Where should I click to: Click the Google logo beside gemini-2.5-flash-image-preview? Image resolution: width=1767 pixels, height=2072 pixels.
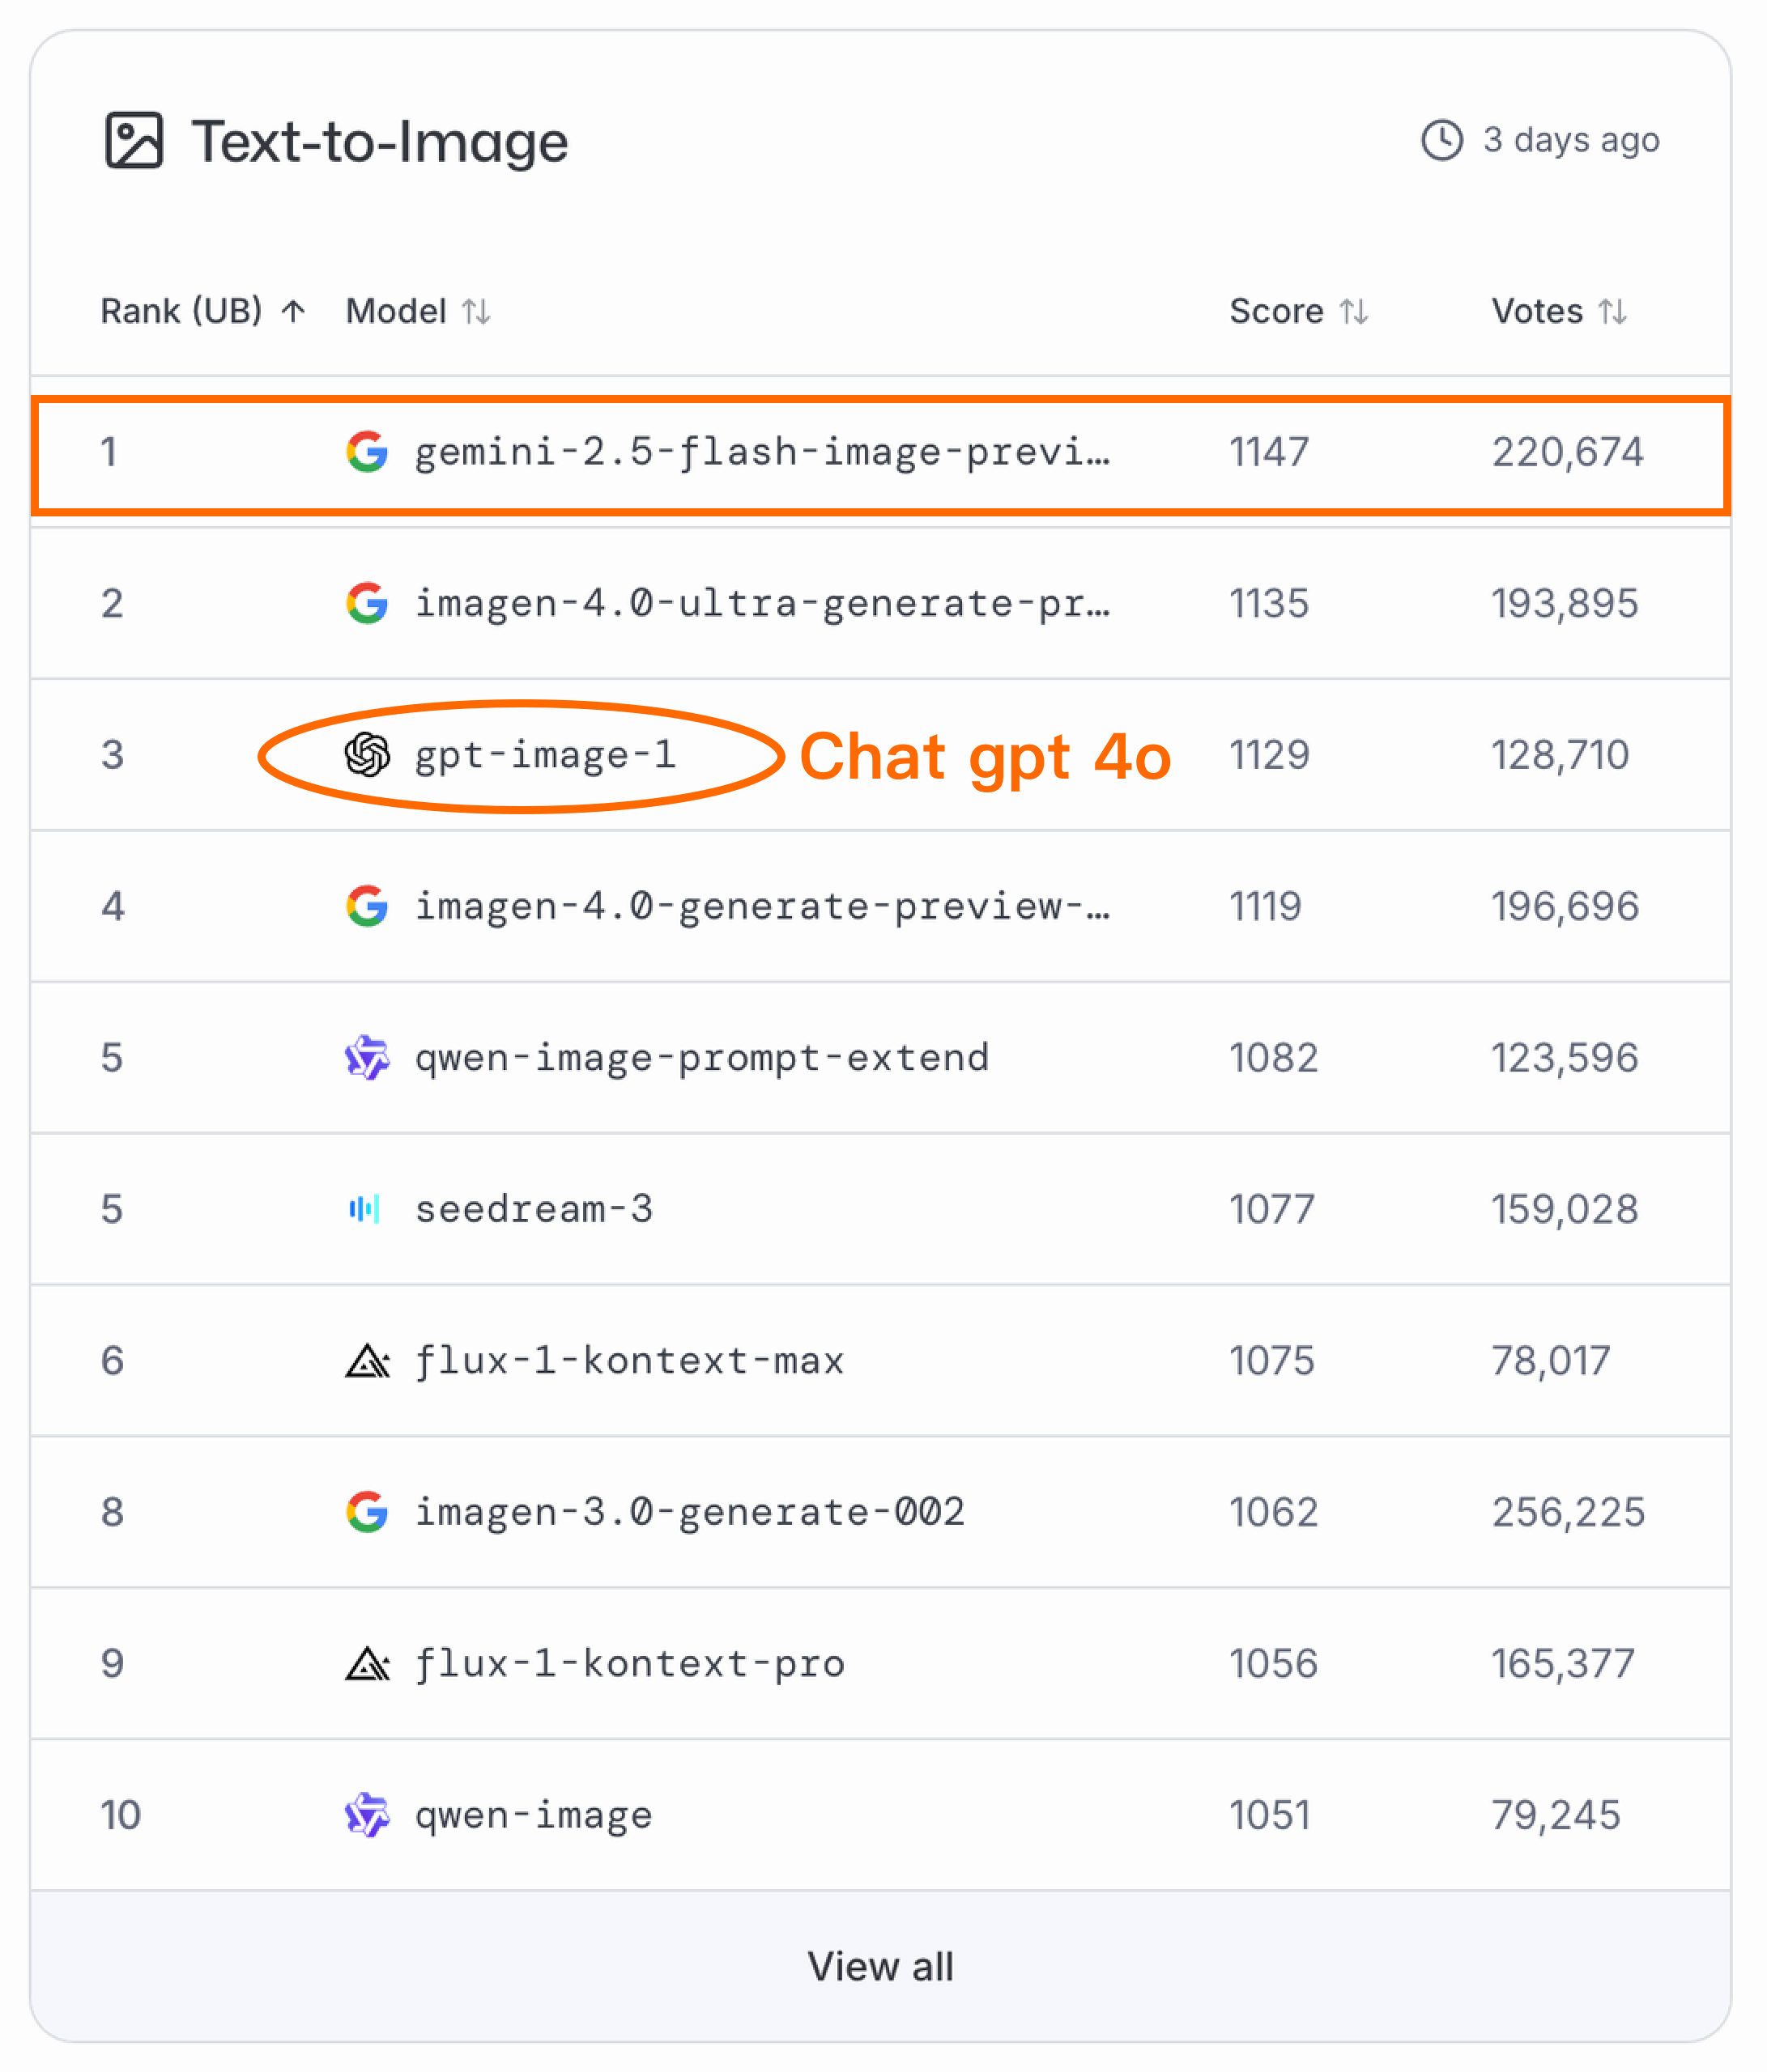(x=367, y=452)
